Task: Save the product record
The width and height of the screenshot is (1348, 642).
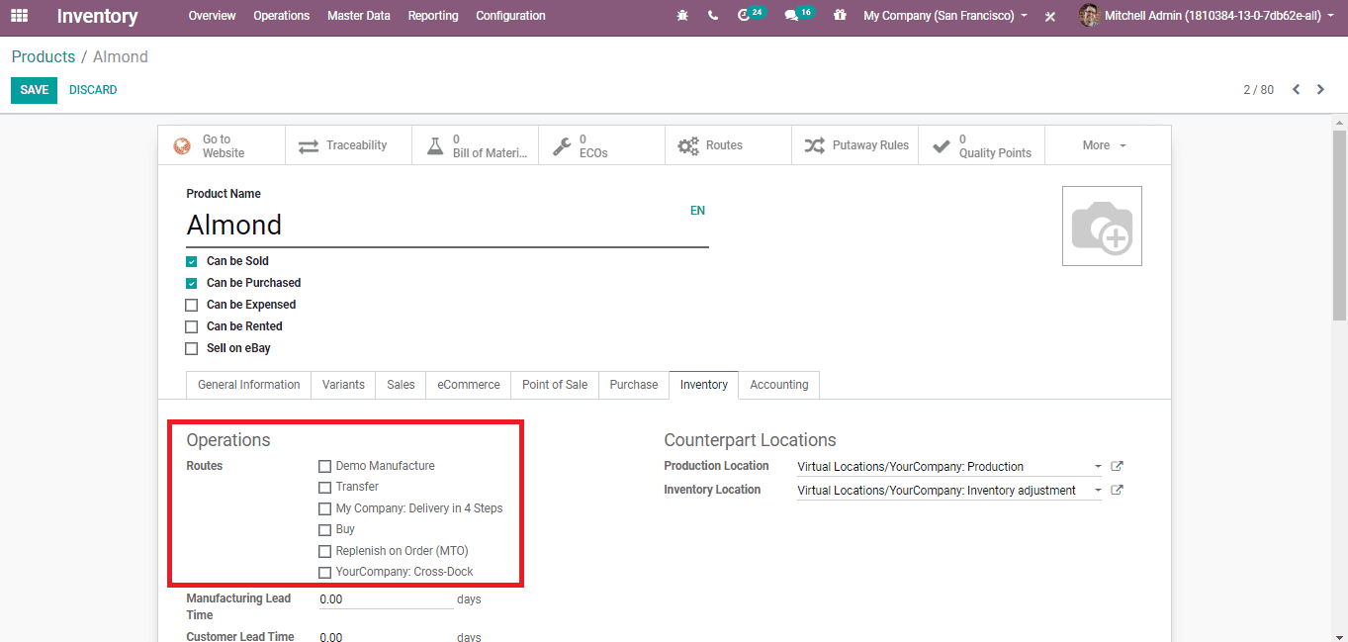Action: [34, 90]
